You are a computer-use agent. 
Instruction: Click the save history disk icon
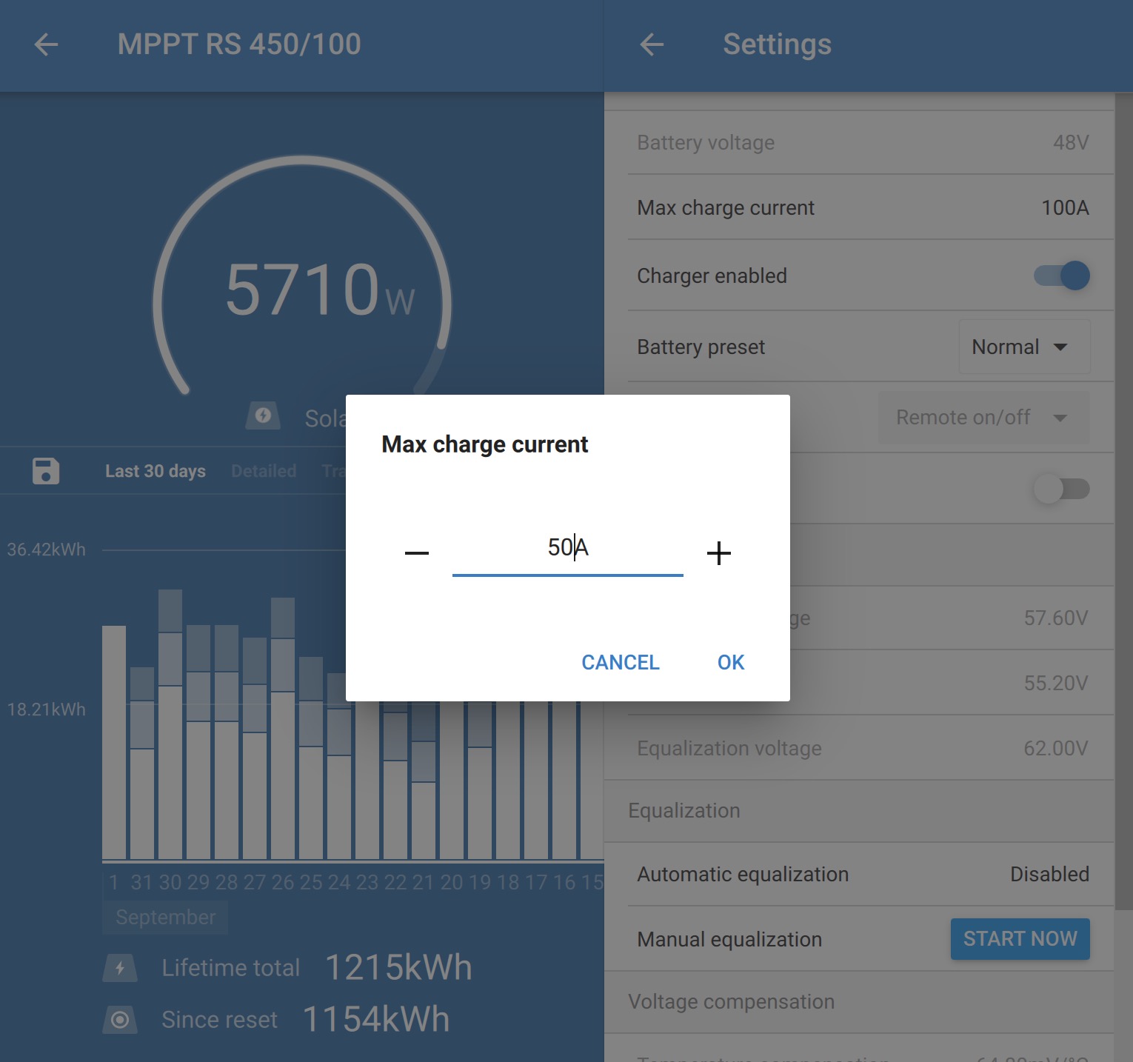point(46,471)
